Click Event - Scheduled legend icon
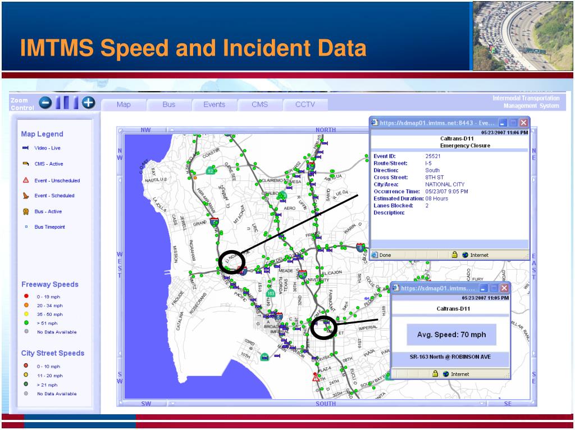 [26, 196]
